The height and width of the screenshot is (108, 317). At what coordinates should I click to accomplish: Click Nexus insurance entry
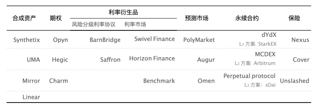[300, 40]
